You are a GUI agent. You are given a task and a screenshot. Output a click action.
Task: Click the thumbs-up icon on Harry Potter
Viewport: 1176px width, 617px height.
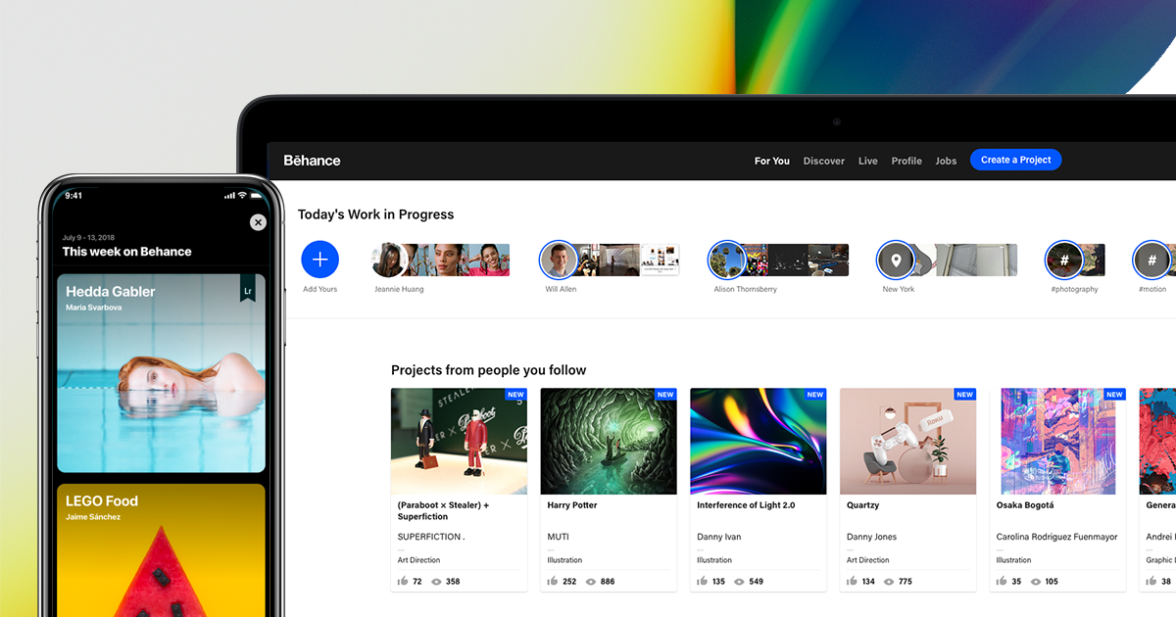click(x=553, y=581)
